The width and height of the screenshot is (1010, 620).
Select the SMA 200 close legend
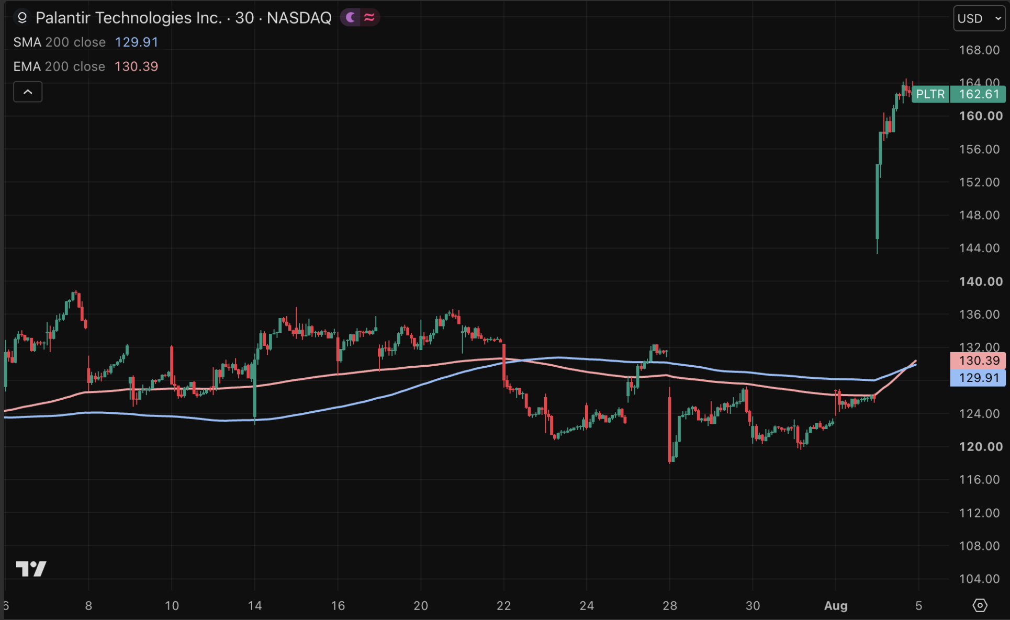(60, 42)
